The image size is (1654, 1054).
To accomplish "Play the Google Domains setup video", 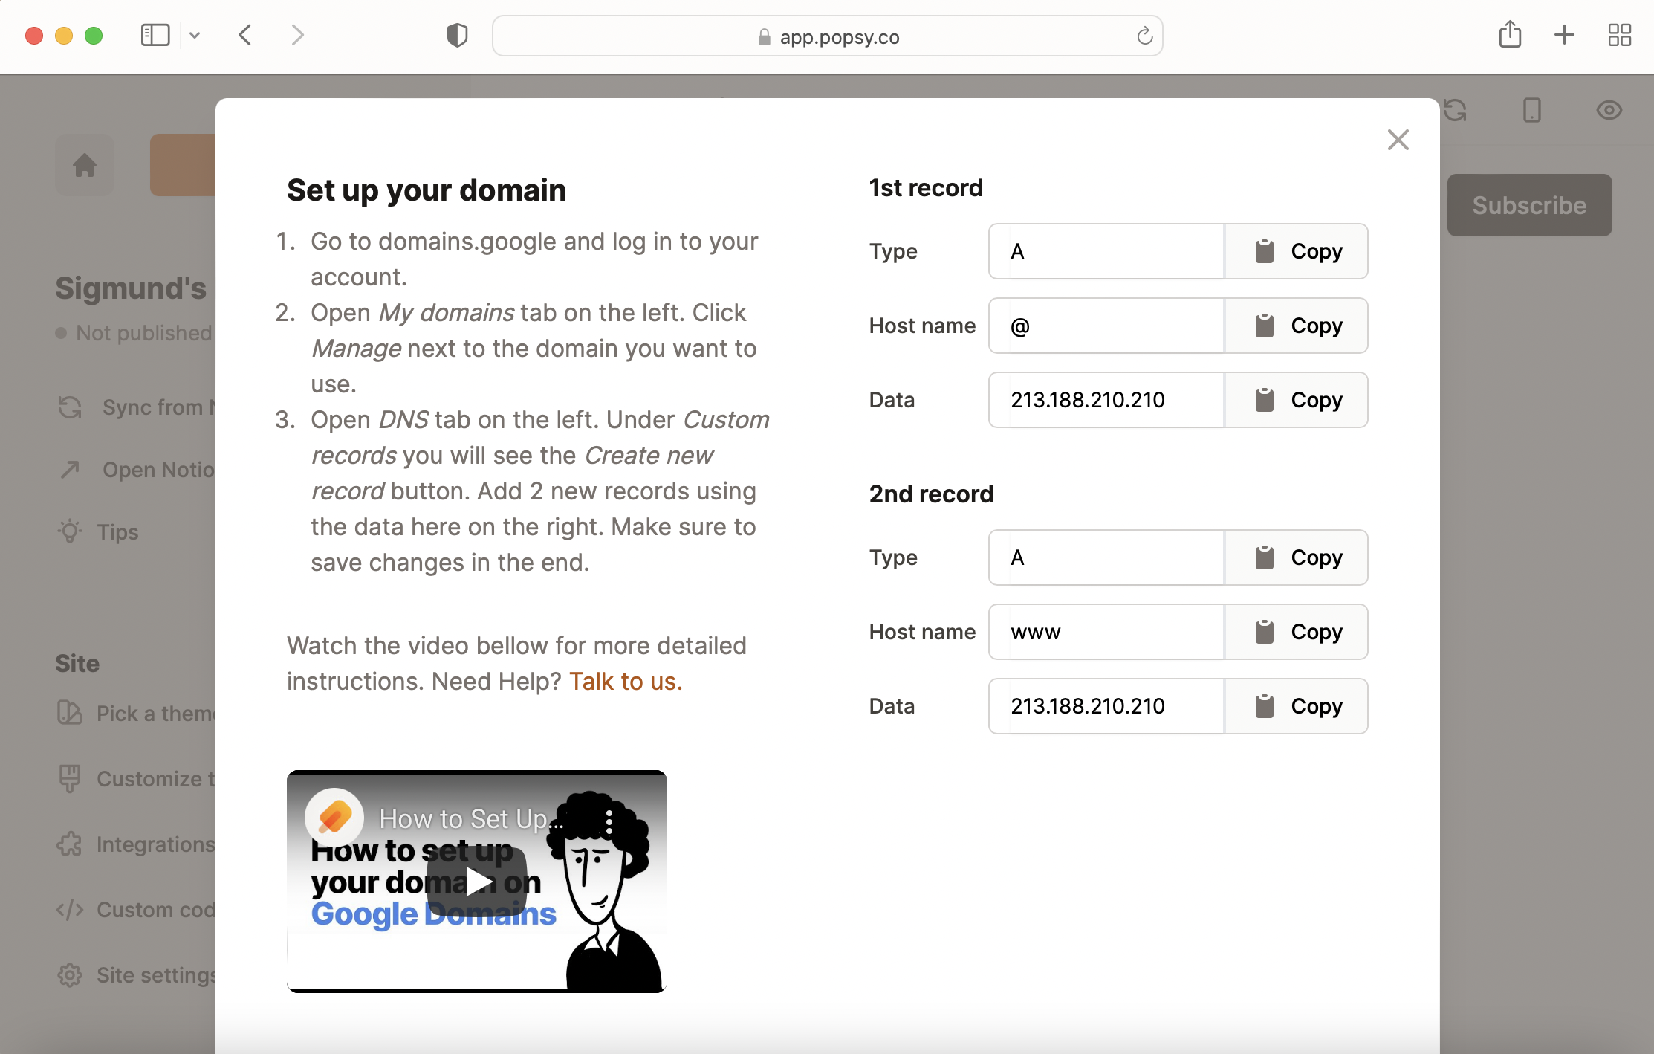I will coord(476,881).
